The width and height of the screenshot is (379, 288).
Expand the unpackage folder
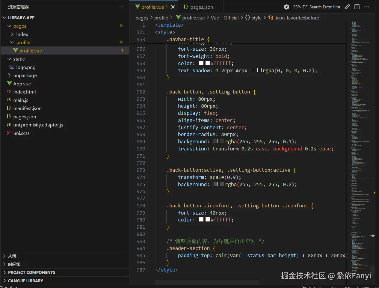(x=9, y=76)
